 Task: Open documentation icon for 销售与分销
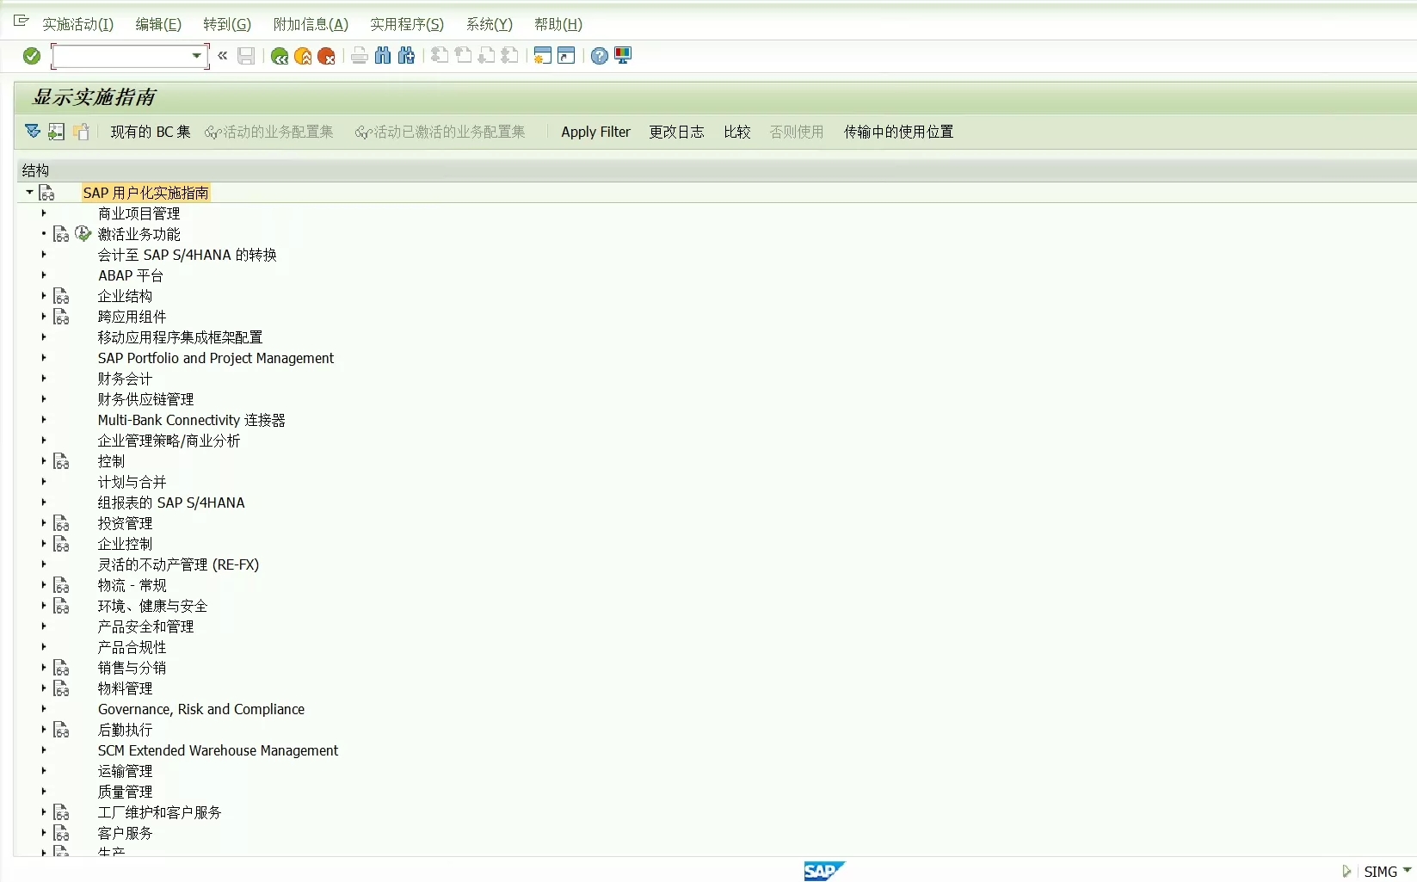click(62, 668)
